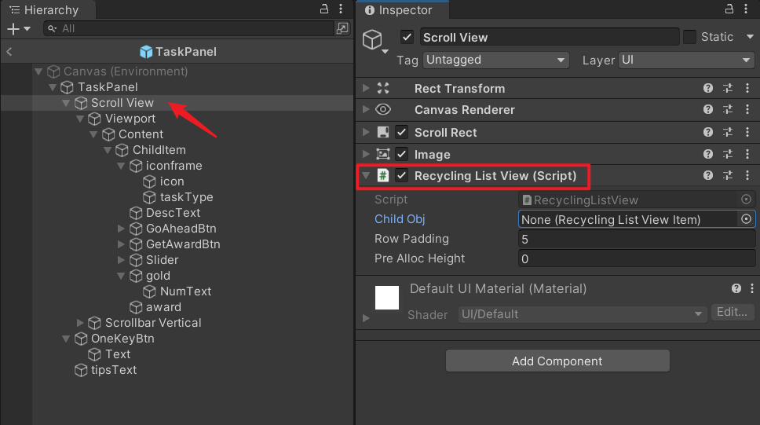Open presets for Rect Transform component

point(728,88)
